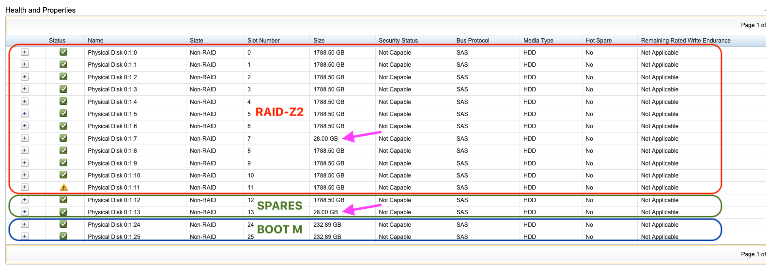Sort by Remaining Rated Write Endurance header
Image resolution: width=766 pixels, height=265 pixels.
click(x=686, y=41)
